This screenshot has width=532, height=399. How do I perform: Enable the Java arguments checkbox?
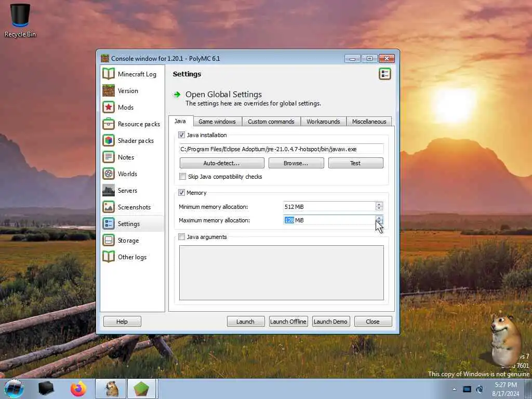point(182,237)
